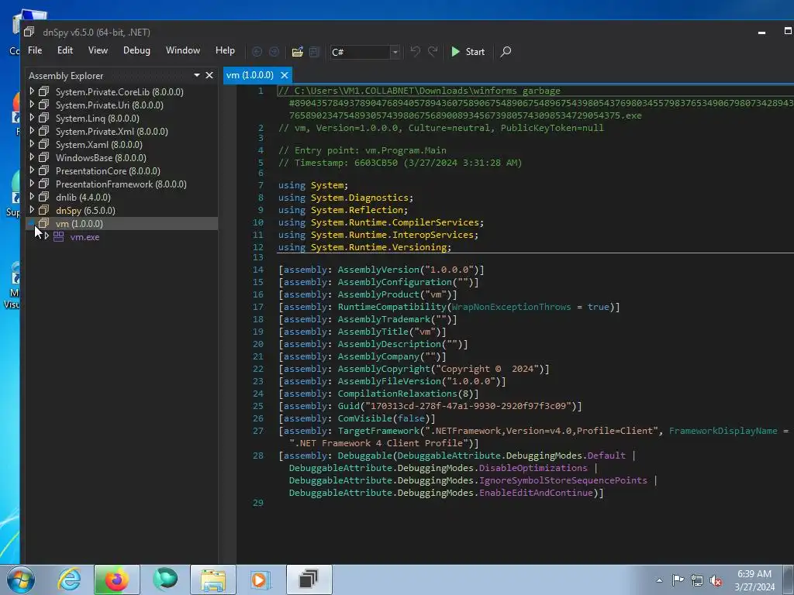This screenshot has width=794, height=595.
Task: Expand System.Private.CoreLib assembly node
Action: 32,91
